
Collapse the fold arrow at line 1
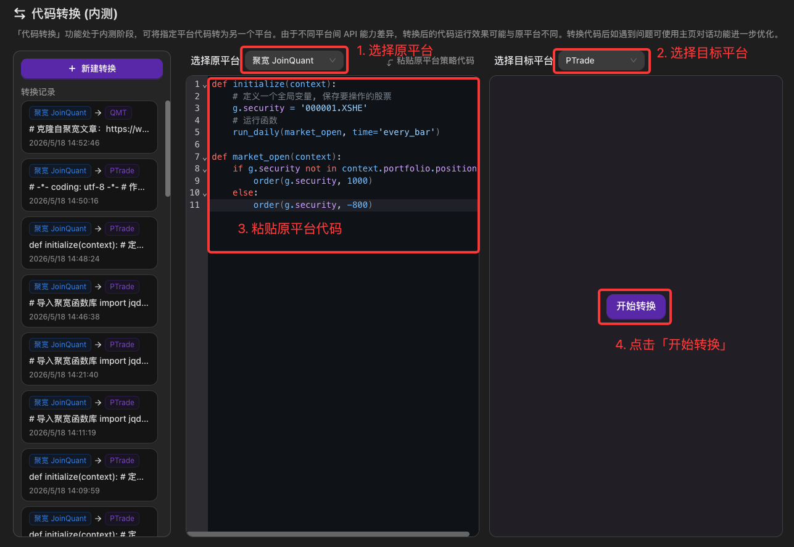(205, 85)
